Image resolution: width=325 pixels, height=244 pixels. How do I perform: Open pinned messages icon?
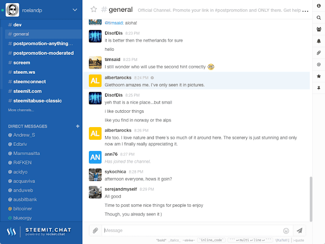point(319,88)
